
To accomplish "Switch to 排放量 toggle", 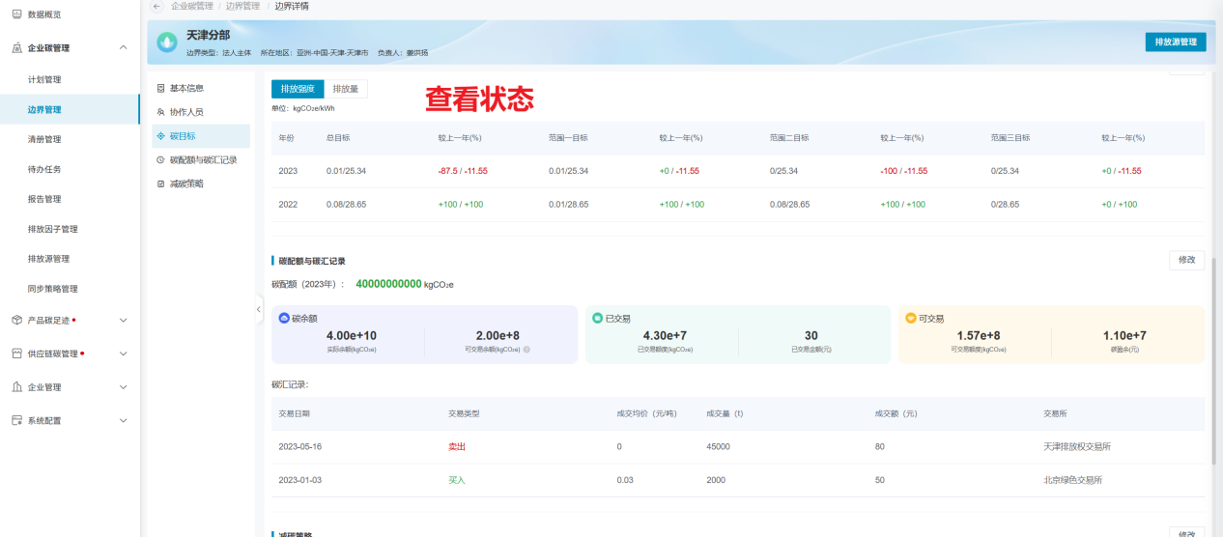I will point(345,89).
